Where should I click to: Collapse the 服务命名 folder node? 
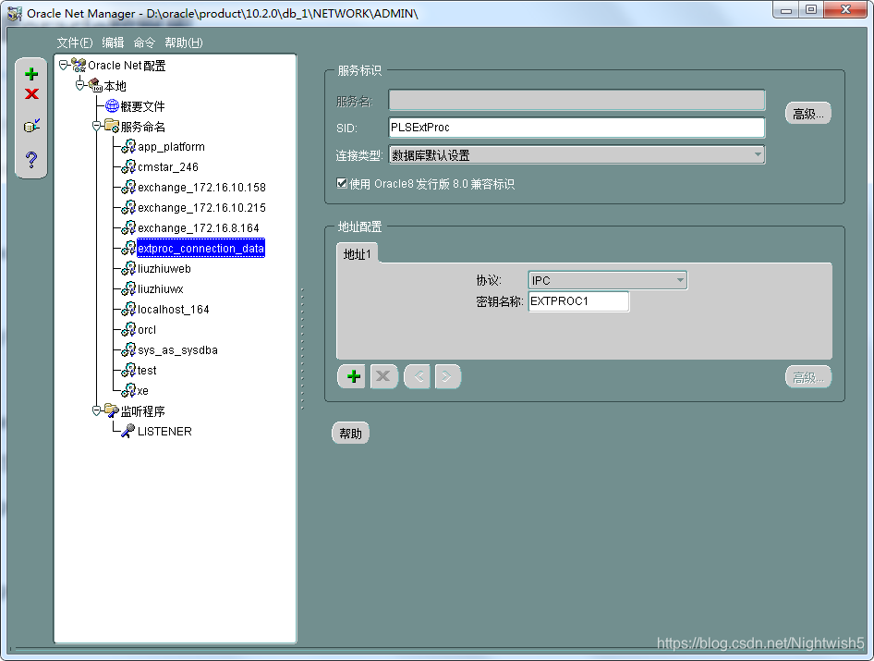click(x=96, y=126)
